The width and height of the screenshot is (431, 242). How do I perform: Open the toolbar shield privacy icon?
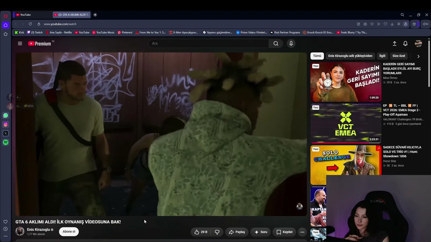pyautogui.click(x=372, y=24)
